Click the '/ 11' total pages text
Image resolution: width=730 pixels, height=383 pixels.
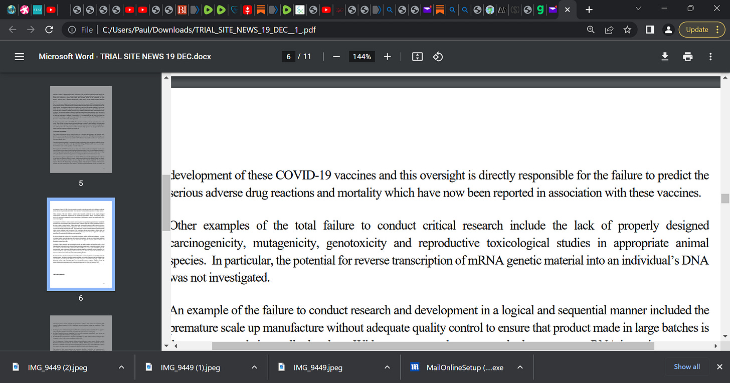point(304,57)
